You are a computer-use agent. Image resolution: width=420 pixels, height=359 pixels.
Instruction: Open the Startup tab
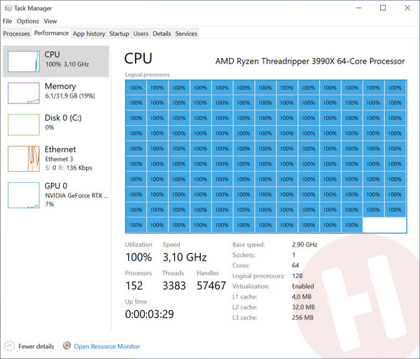click(119, 34)
